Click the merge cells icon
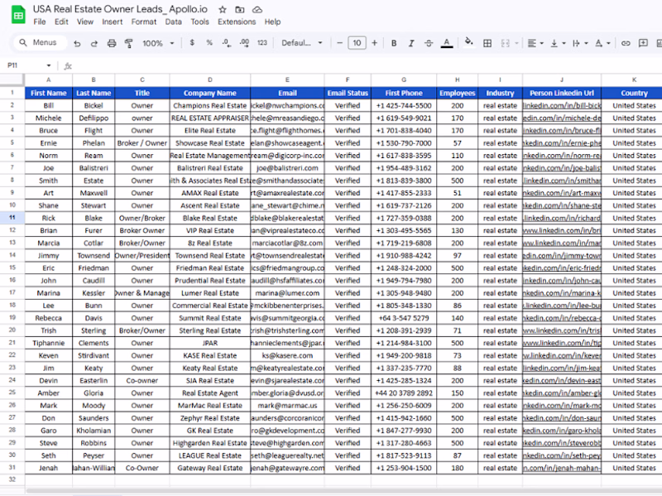The width and height of the screenshot is (662, 496). (x=505, y=43)
